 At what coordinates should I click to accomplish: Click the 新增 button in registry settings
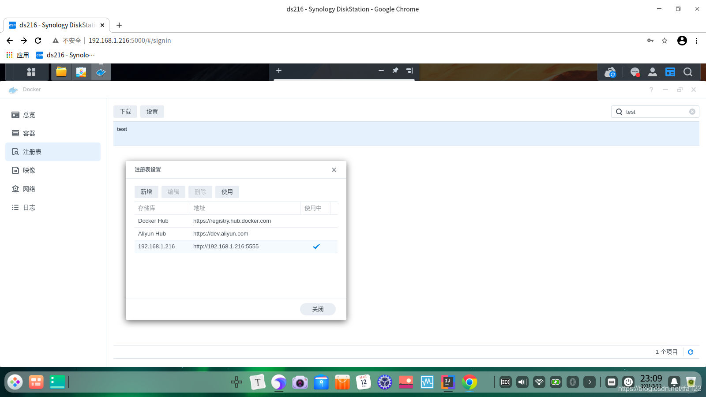(x=146, y=192)
